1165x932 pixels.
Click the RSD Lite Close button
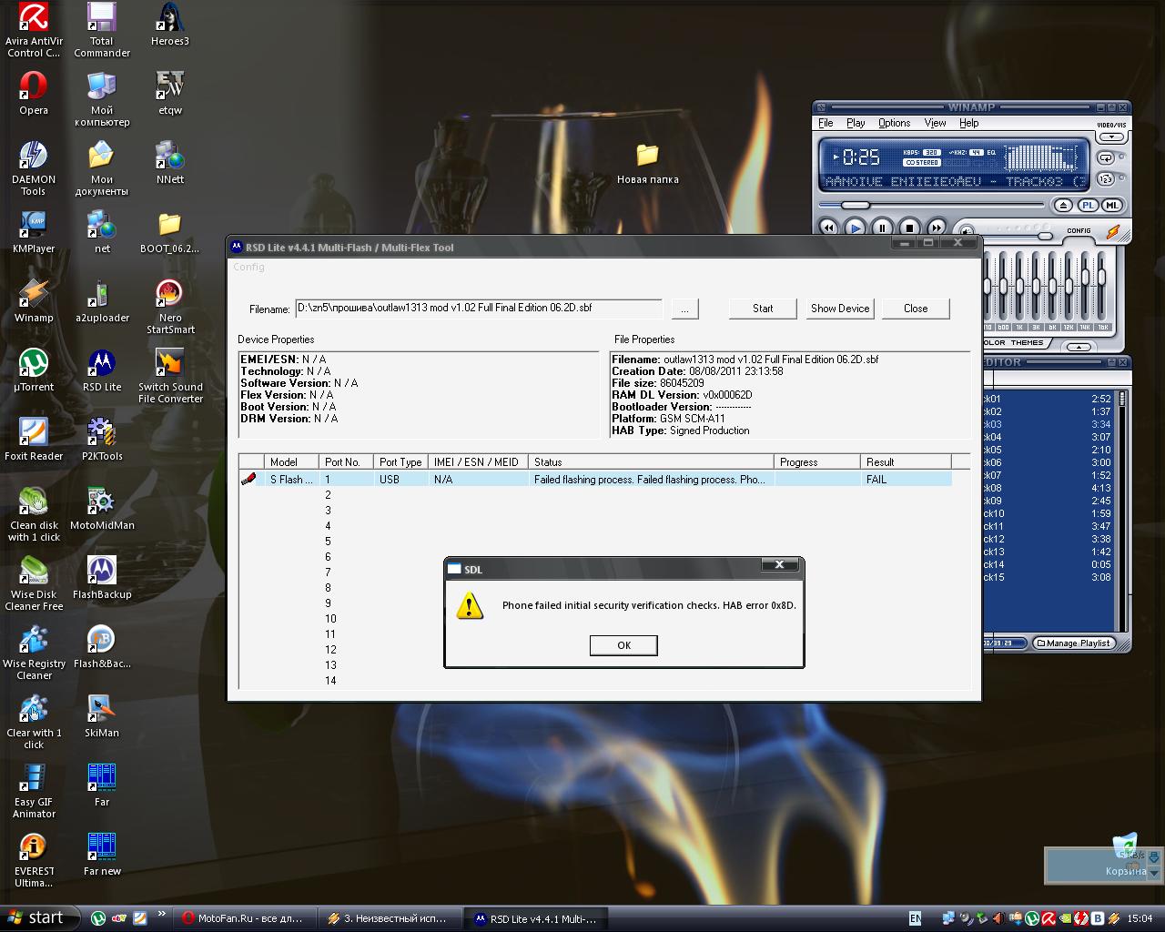[x=916, y=309]
